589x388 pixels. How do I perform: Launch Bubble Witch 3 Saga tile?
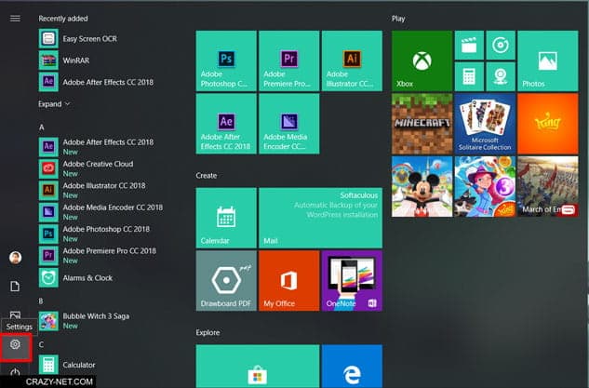(485, 187)
